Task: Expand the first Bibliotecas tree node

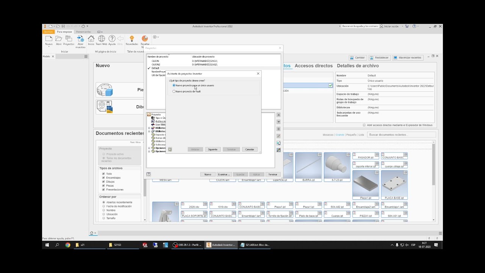Action: [x=149, y=128]
